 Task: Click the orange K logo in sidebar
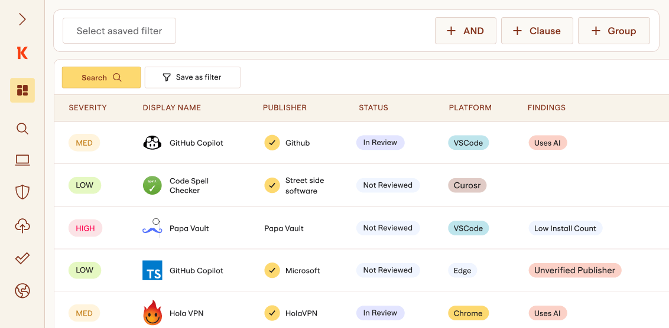click(22, 53)
